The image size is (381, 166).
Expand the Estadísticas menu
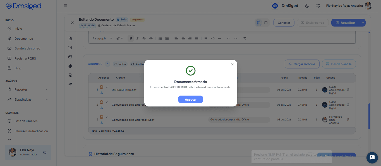(x=28, y=99)
